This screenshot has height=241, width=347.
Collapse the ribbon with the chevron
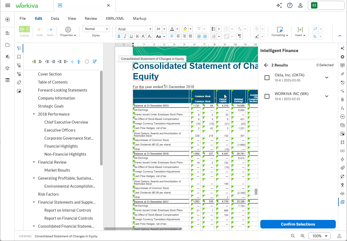tap(340, 36)
